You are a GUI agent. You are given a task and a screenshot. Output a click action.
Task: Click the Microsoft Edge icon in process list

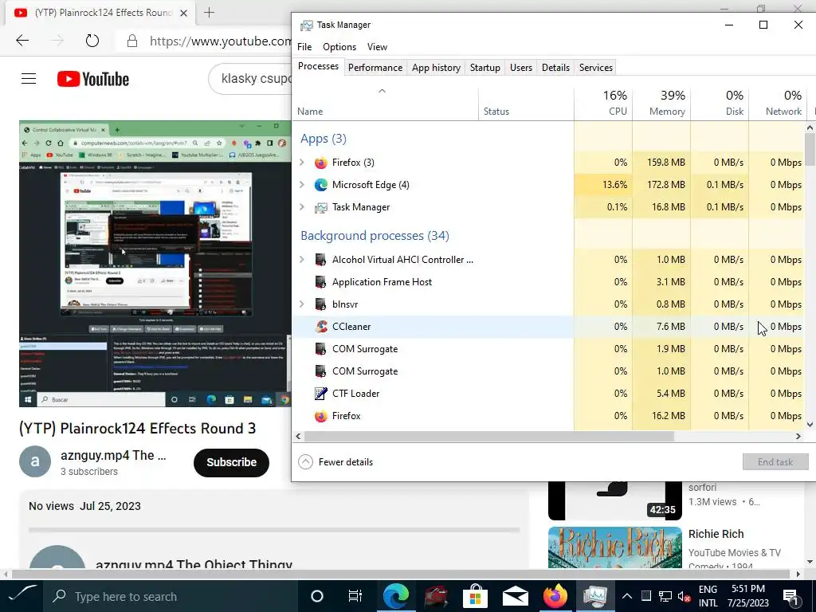(x=321, y=185)
